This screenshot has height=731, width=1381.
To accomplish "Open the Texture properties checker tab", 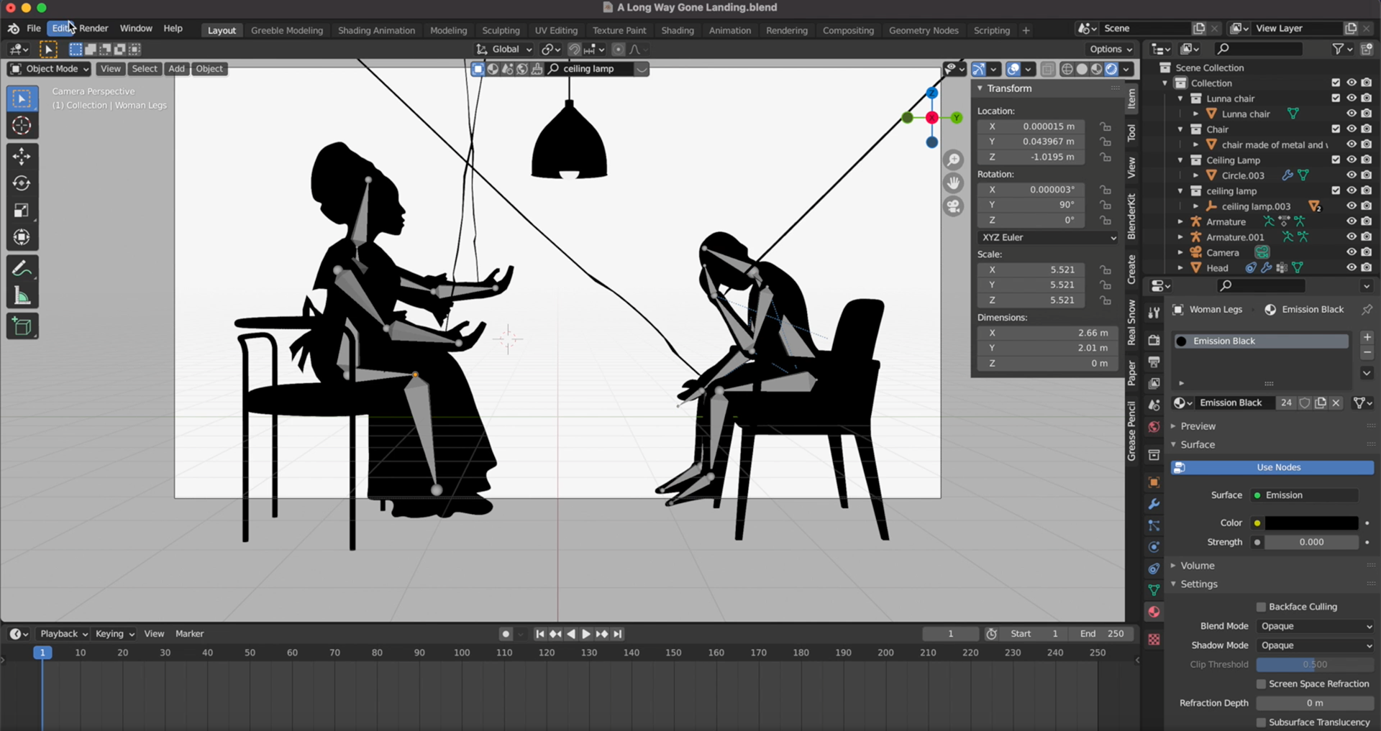I will (x=1154, y=640).
